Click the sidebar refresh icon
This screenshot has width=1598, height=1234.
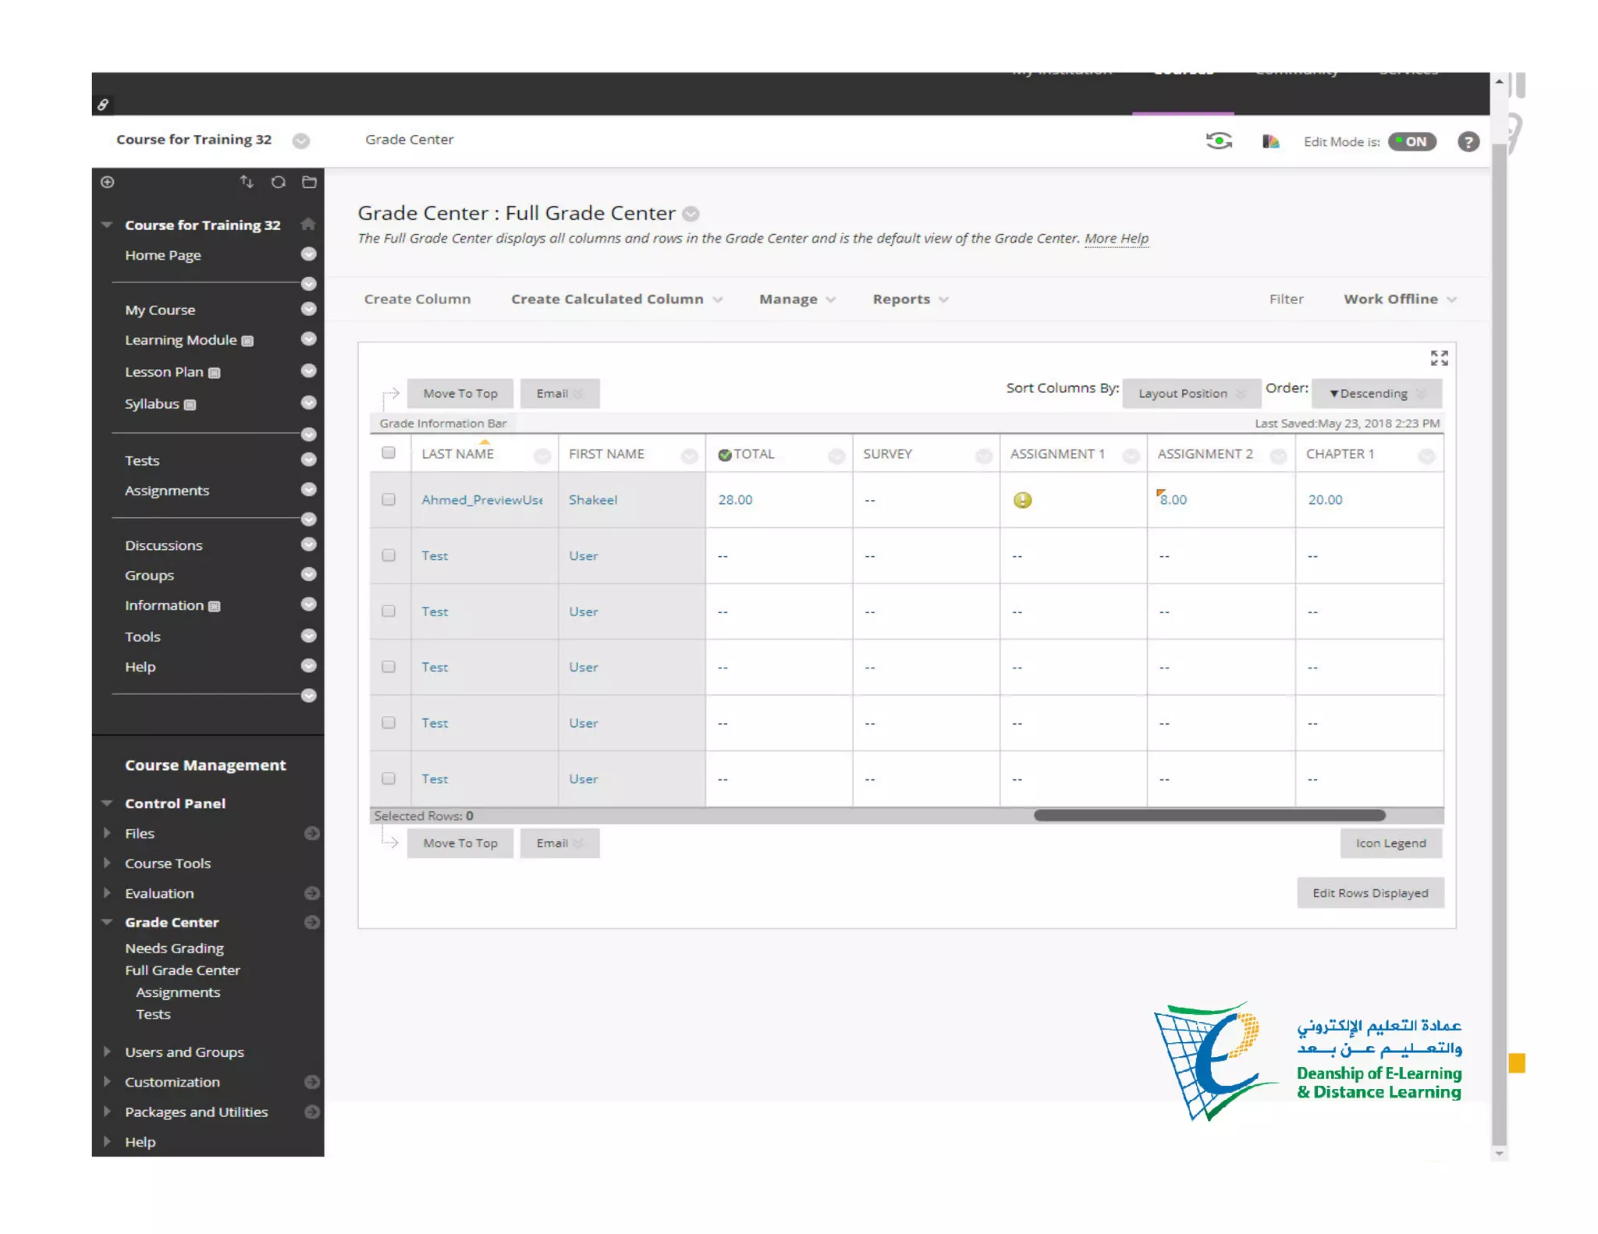(278, 182)
